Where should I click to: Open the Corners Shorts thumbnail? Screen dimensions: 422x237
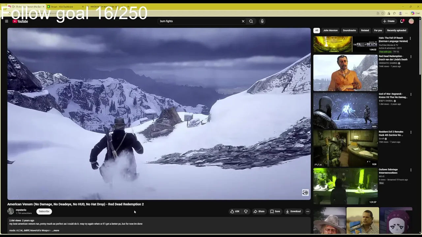click(363, 221)
